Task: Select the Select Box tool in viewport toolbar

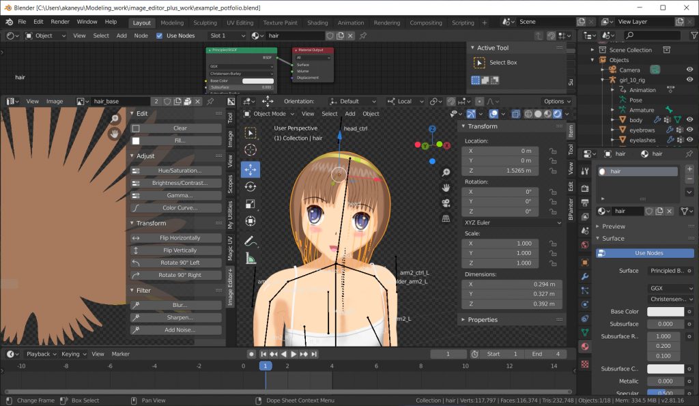Action: point(251,133)
